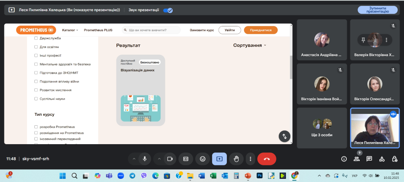This screenshot has width=404, height=182.
Task: Turn off camera with video icon
Action: pyautogui.click(x=170, y=159)
